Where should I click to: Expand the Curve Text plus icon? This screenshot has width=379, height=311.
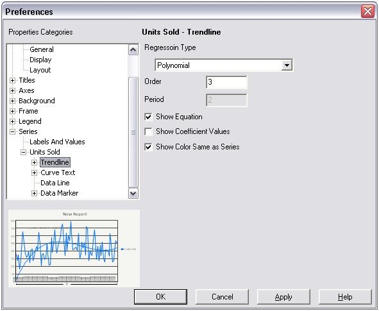pyautogui.click(x=35, y=172)
